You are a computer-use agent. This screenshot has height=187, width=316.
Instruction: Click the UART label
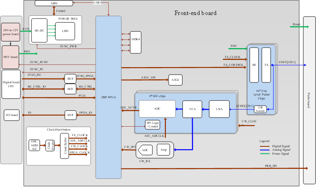click(97, 2)
